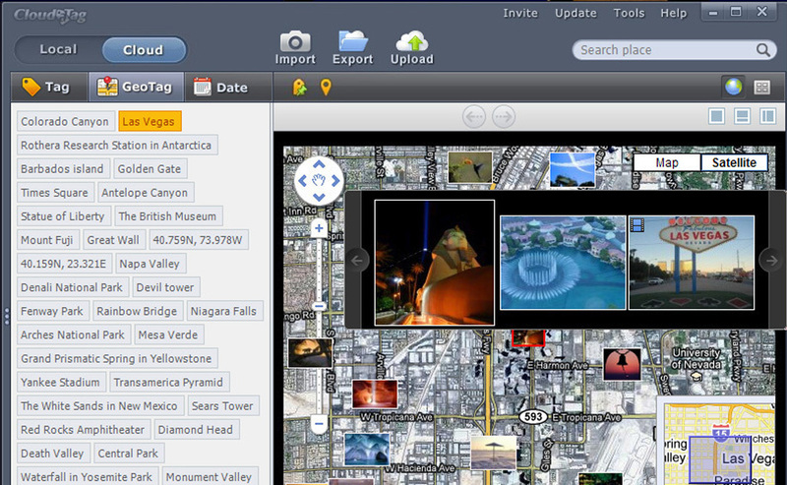The height and width of the screenshot is (485, 787).
Task: Go back with the left arrow navigation button
Action: (x=474, y=117)
